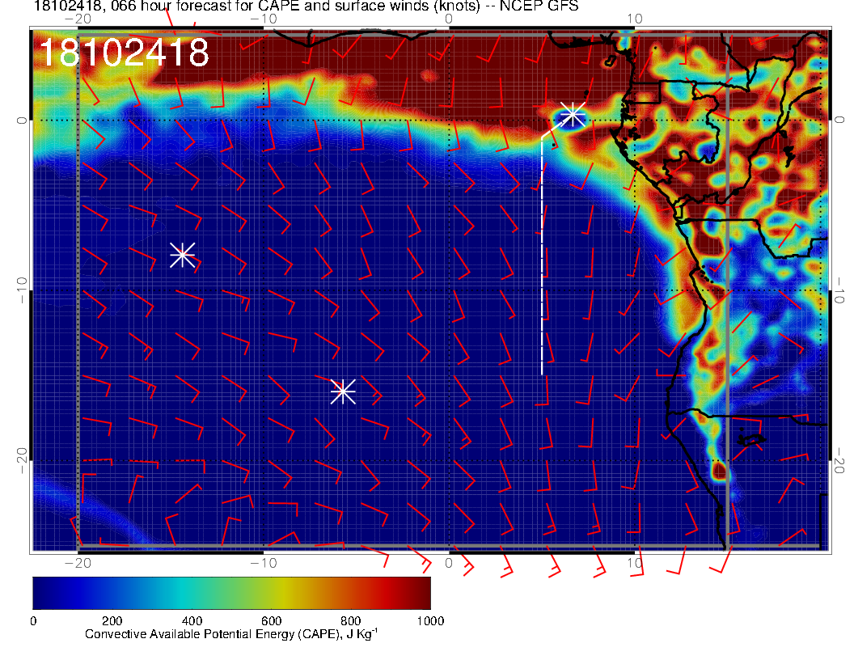Click the forecast title text mentioning NCEP GFS
Screen dimensions: 854x660
point(306,6)
